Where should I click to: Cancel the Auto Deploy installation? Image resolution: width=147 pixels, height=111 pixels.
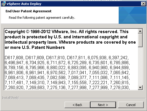131,105
